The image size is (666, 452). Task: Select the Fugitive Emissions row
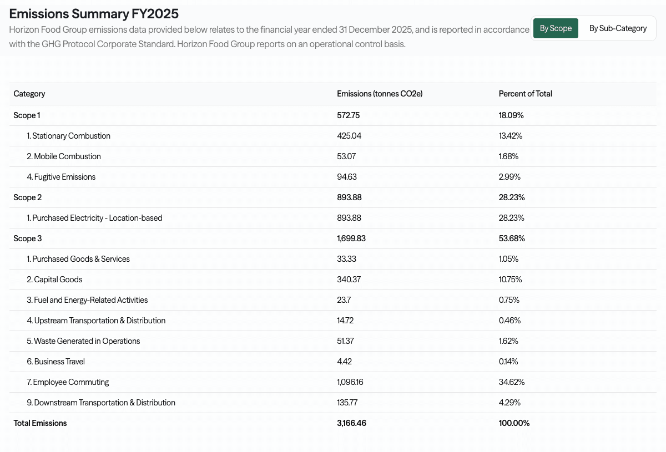coord(61,176)
